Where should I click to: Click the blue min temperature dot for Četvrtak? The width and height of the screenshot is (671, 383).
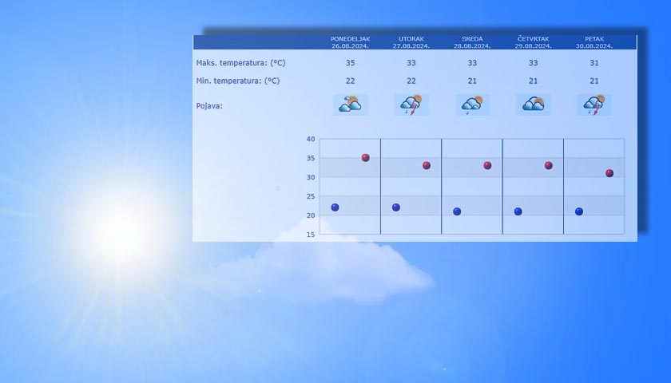[x=518, y=211]
